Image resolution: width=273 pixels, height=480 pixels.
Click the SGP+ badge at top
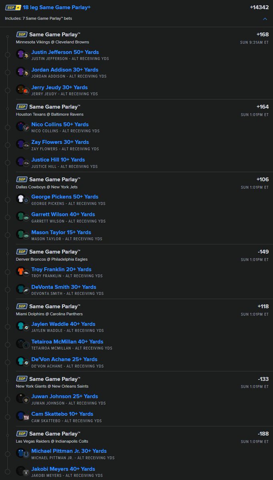click(x=13, y=8)
